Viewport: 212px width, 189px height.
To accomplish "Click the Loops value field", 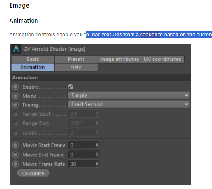I will pyautogui.click(x=83, y=133).
